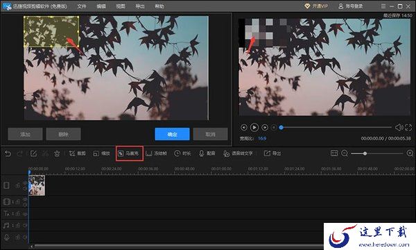Start 配音 voiceover recording tool
The width and height of the screenshot is (416, 250).
207,153
